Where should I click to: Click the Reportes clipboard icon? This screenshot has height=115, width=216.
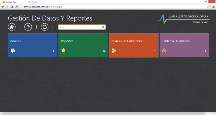[63, 51]
